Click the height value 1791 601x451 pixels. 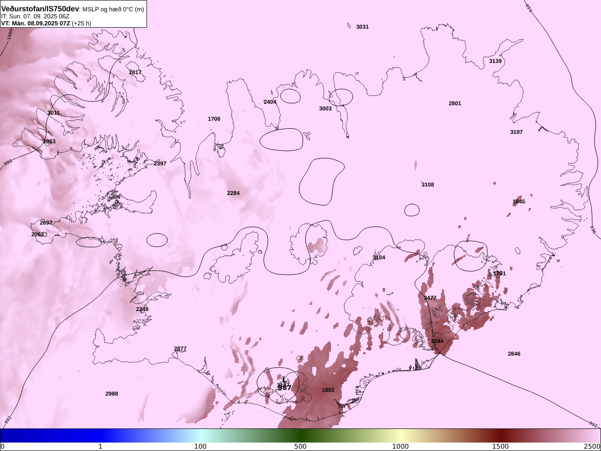(x=500, y=274)
